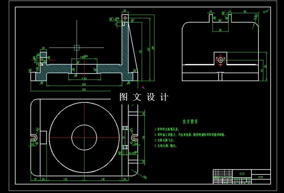
Task: Select the vertical 65 dimension text
Action: 261,70
